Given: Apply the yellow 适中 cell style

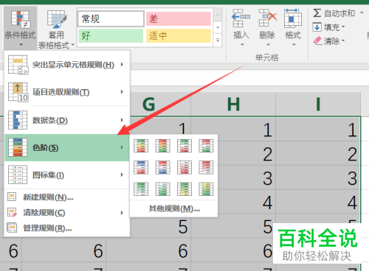Looking at the screenshot, I should [179, 36].
